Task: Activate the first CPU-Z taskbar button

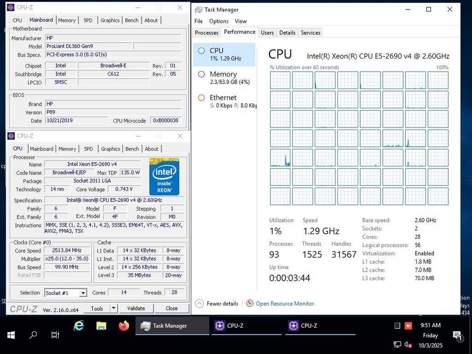Action: (246, 326)
